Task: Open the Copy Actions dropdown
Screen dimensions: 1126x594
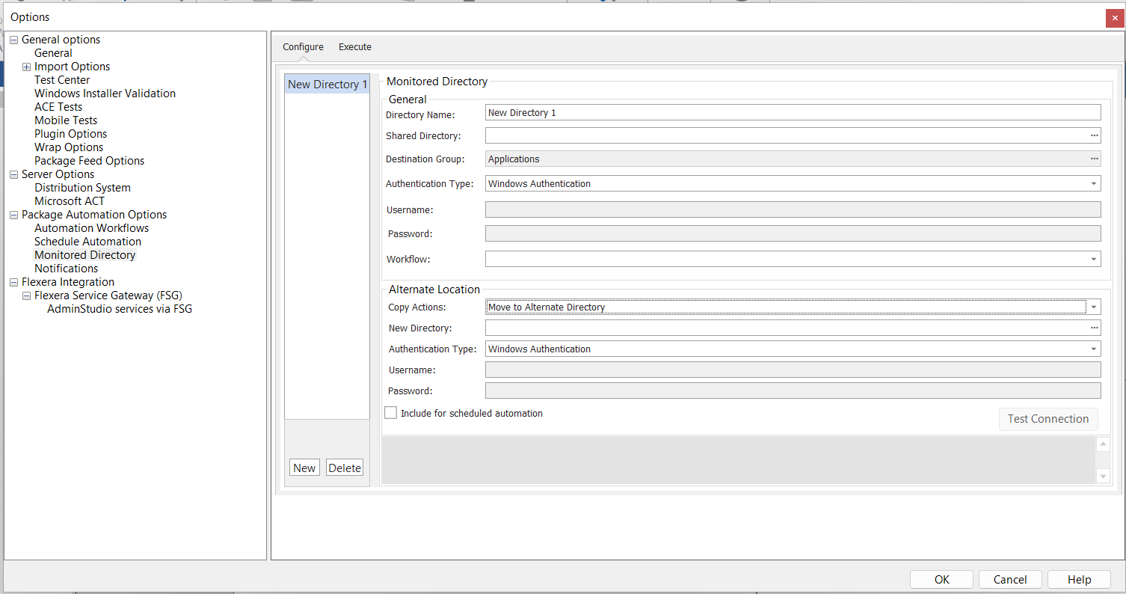Action: (x=1094, y=307)
